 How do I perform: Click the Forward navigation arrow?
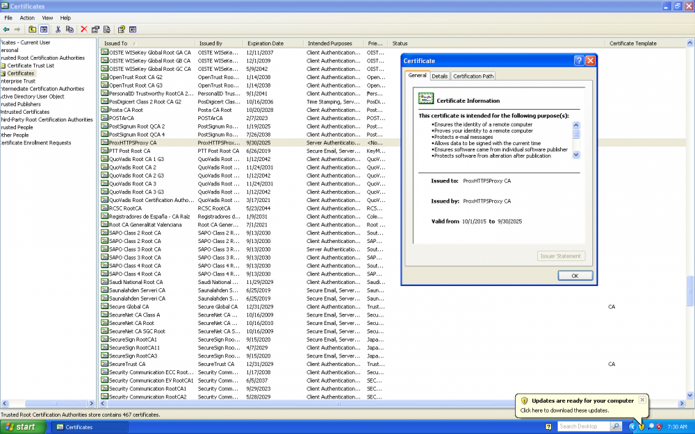(x=17, y=29)
